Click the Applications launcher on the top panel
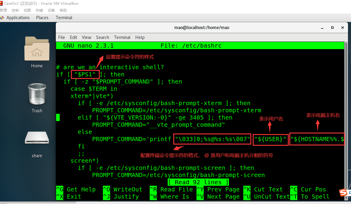The width and height of the screenshot is (351, 204). pos(18,18)
